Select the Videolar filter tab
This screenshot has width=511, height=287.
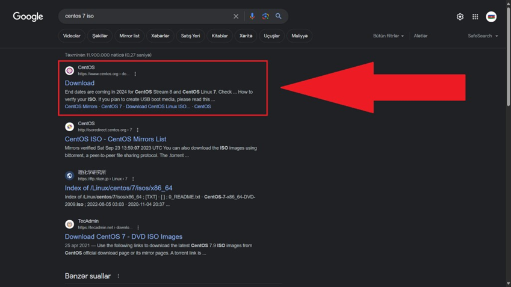tap(72, 36)
